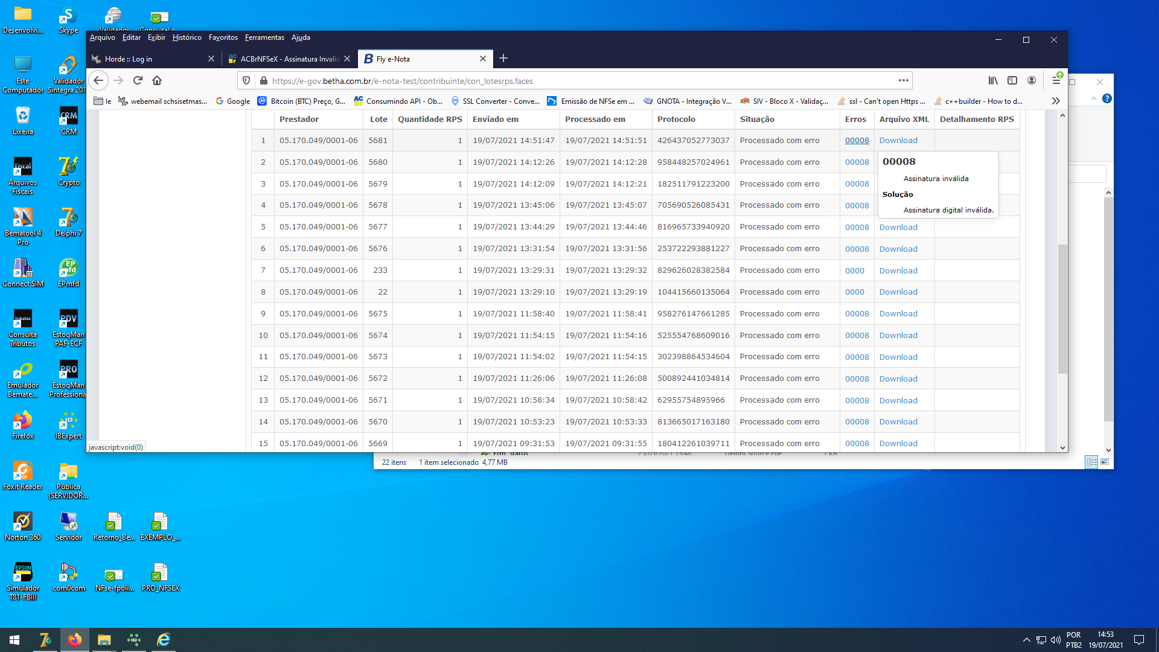Open the Ferramentas menu
Viewport: 1159px width, 652px height.
pyautogui.click(x=264, y=37)
